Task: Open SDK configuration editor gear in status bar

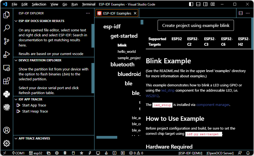Action: click(57, 153)
